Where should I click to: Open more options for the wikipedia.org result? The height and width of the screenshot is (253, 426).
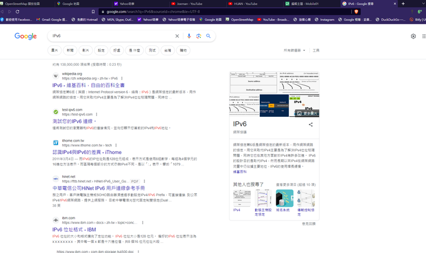click(x=122, y=78)
